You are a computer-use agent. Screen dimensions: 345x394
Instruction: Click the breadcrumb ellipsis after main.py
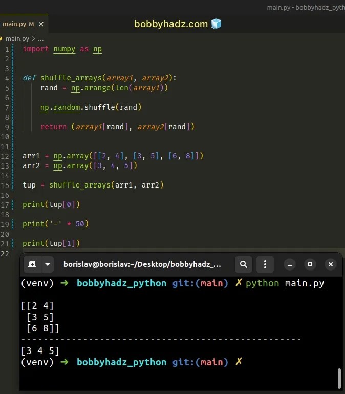point(40,39)
